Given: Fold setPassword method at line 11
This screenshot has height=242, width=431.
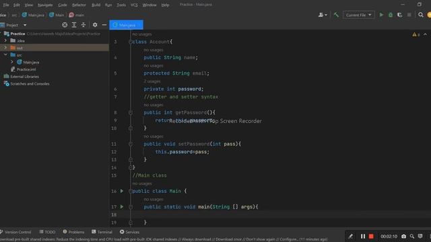Looking at the screenshot, I should coord(131,144).
